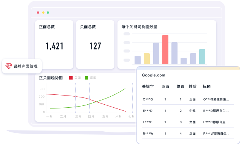Open the 正面总数 1,421 card

tap(54, 45)
